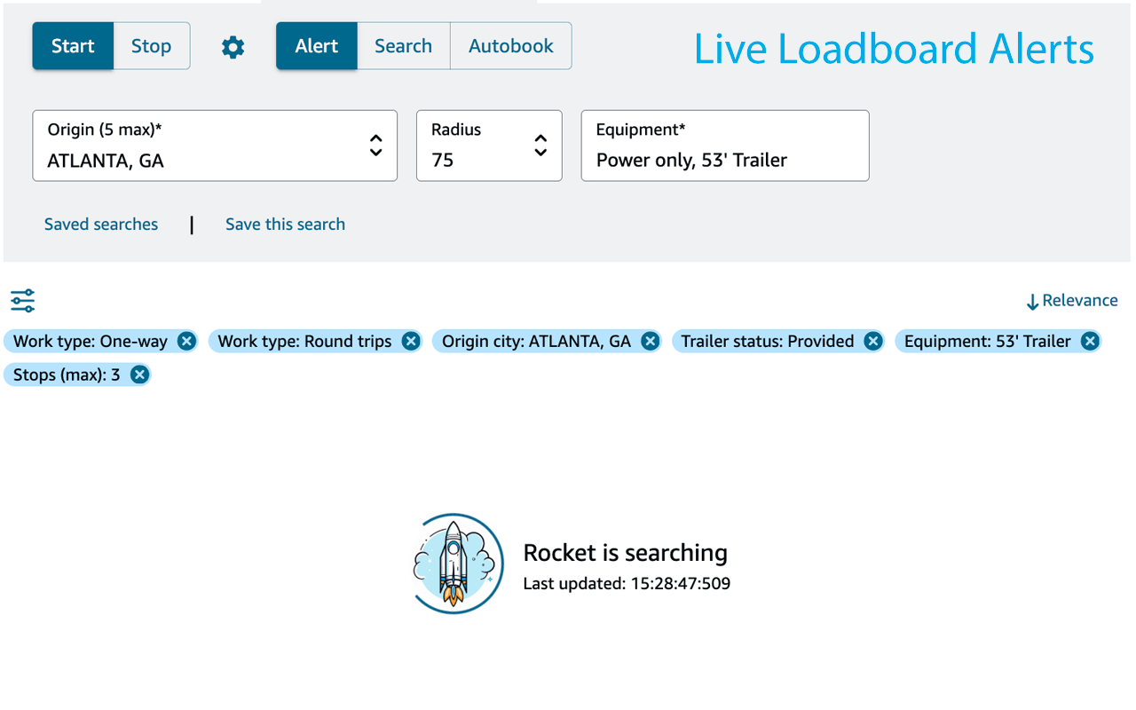Remove the Stops (max): 3 filter chip
Viewport: 1136px width, 710px height.
138,374
